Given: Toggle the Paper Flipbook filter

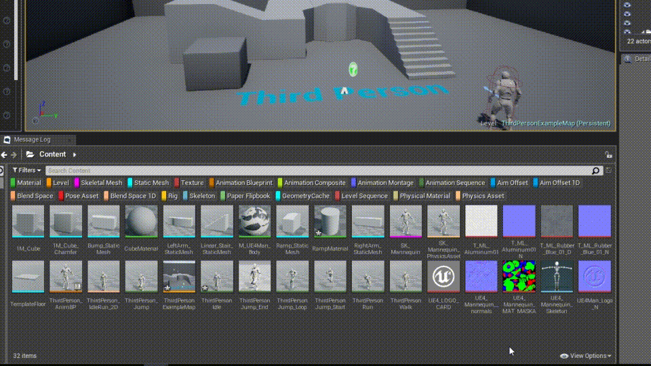Looking at the screenshot, I should 245,196.
